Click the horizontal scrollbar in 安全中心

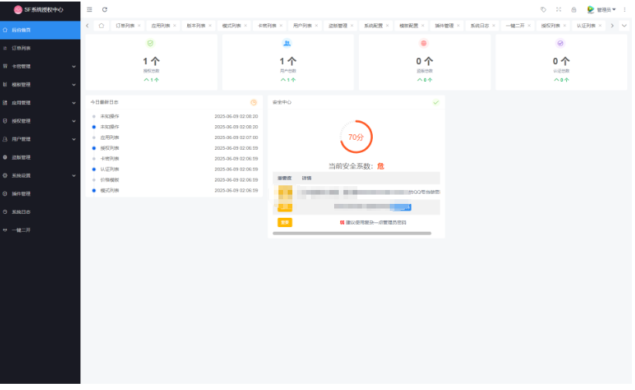(352, 233)
